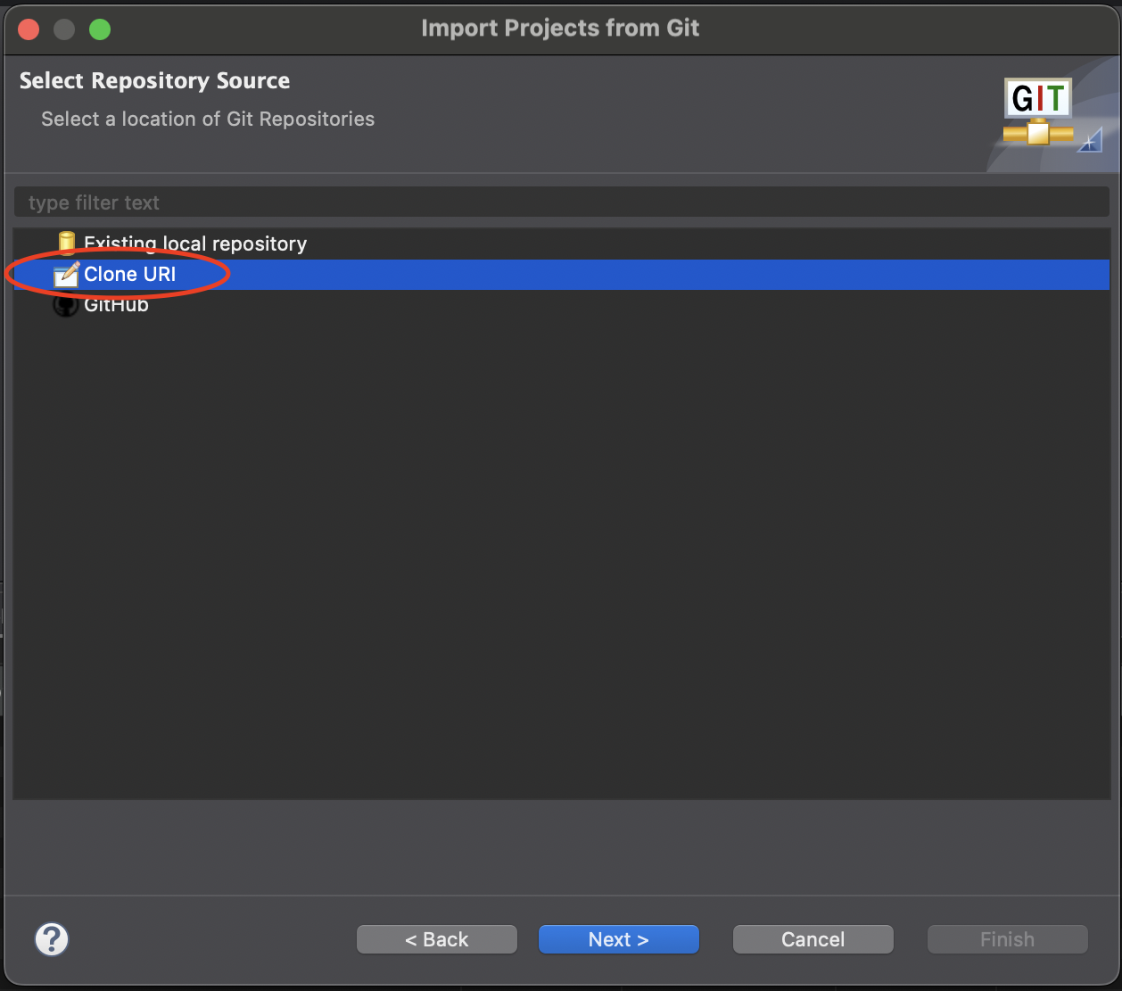This screenshot has height=991, width=1122.
Task: Proceed with the Next > button
Action: tap(618, 939)
